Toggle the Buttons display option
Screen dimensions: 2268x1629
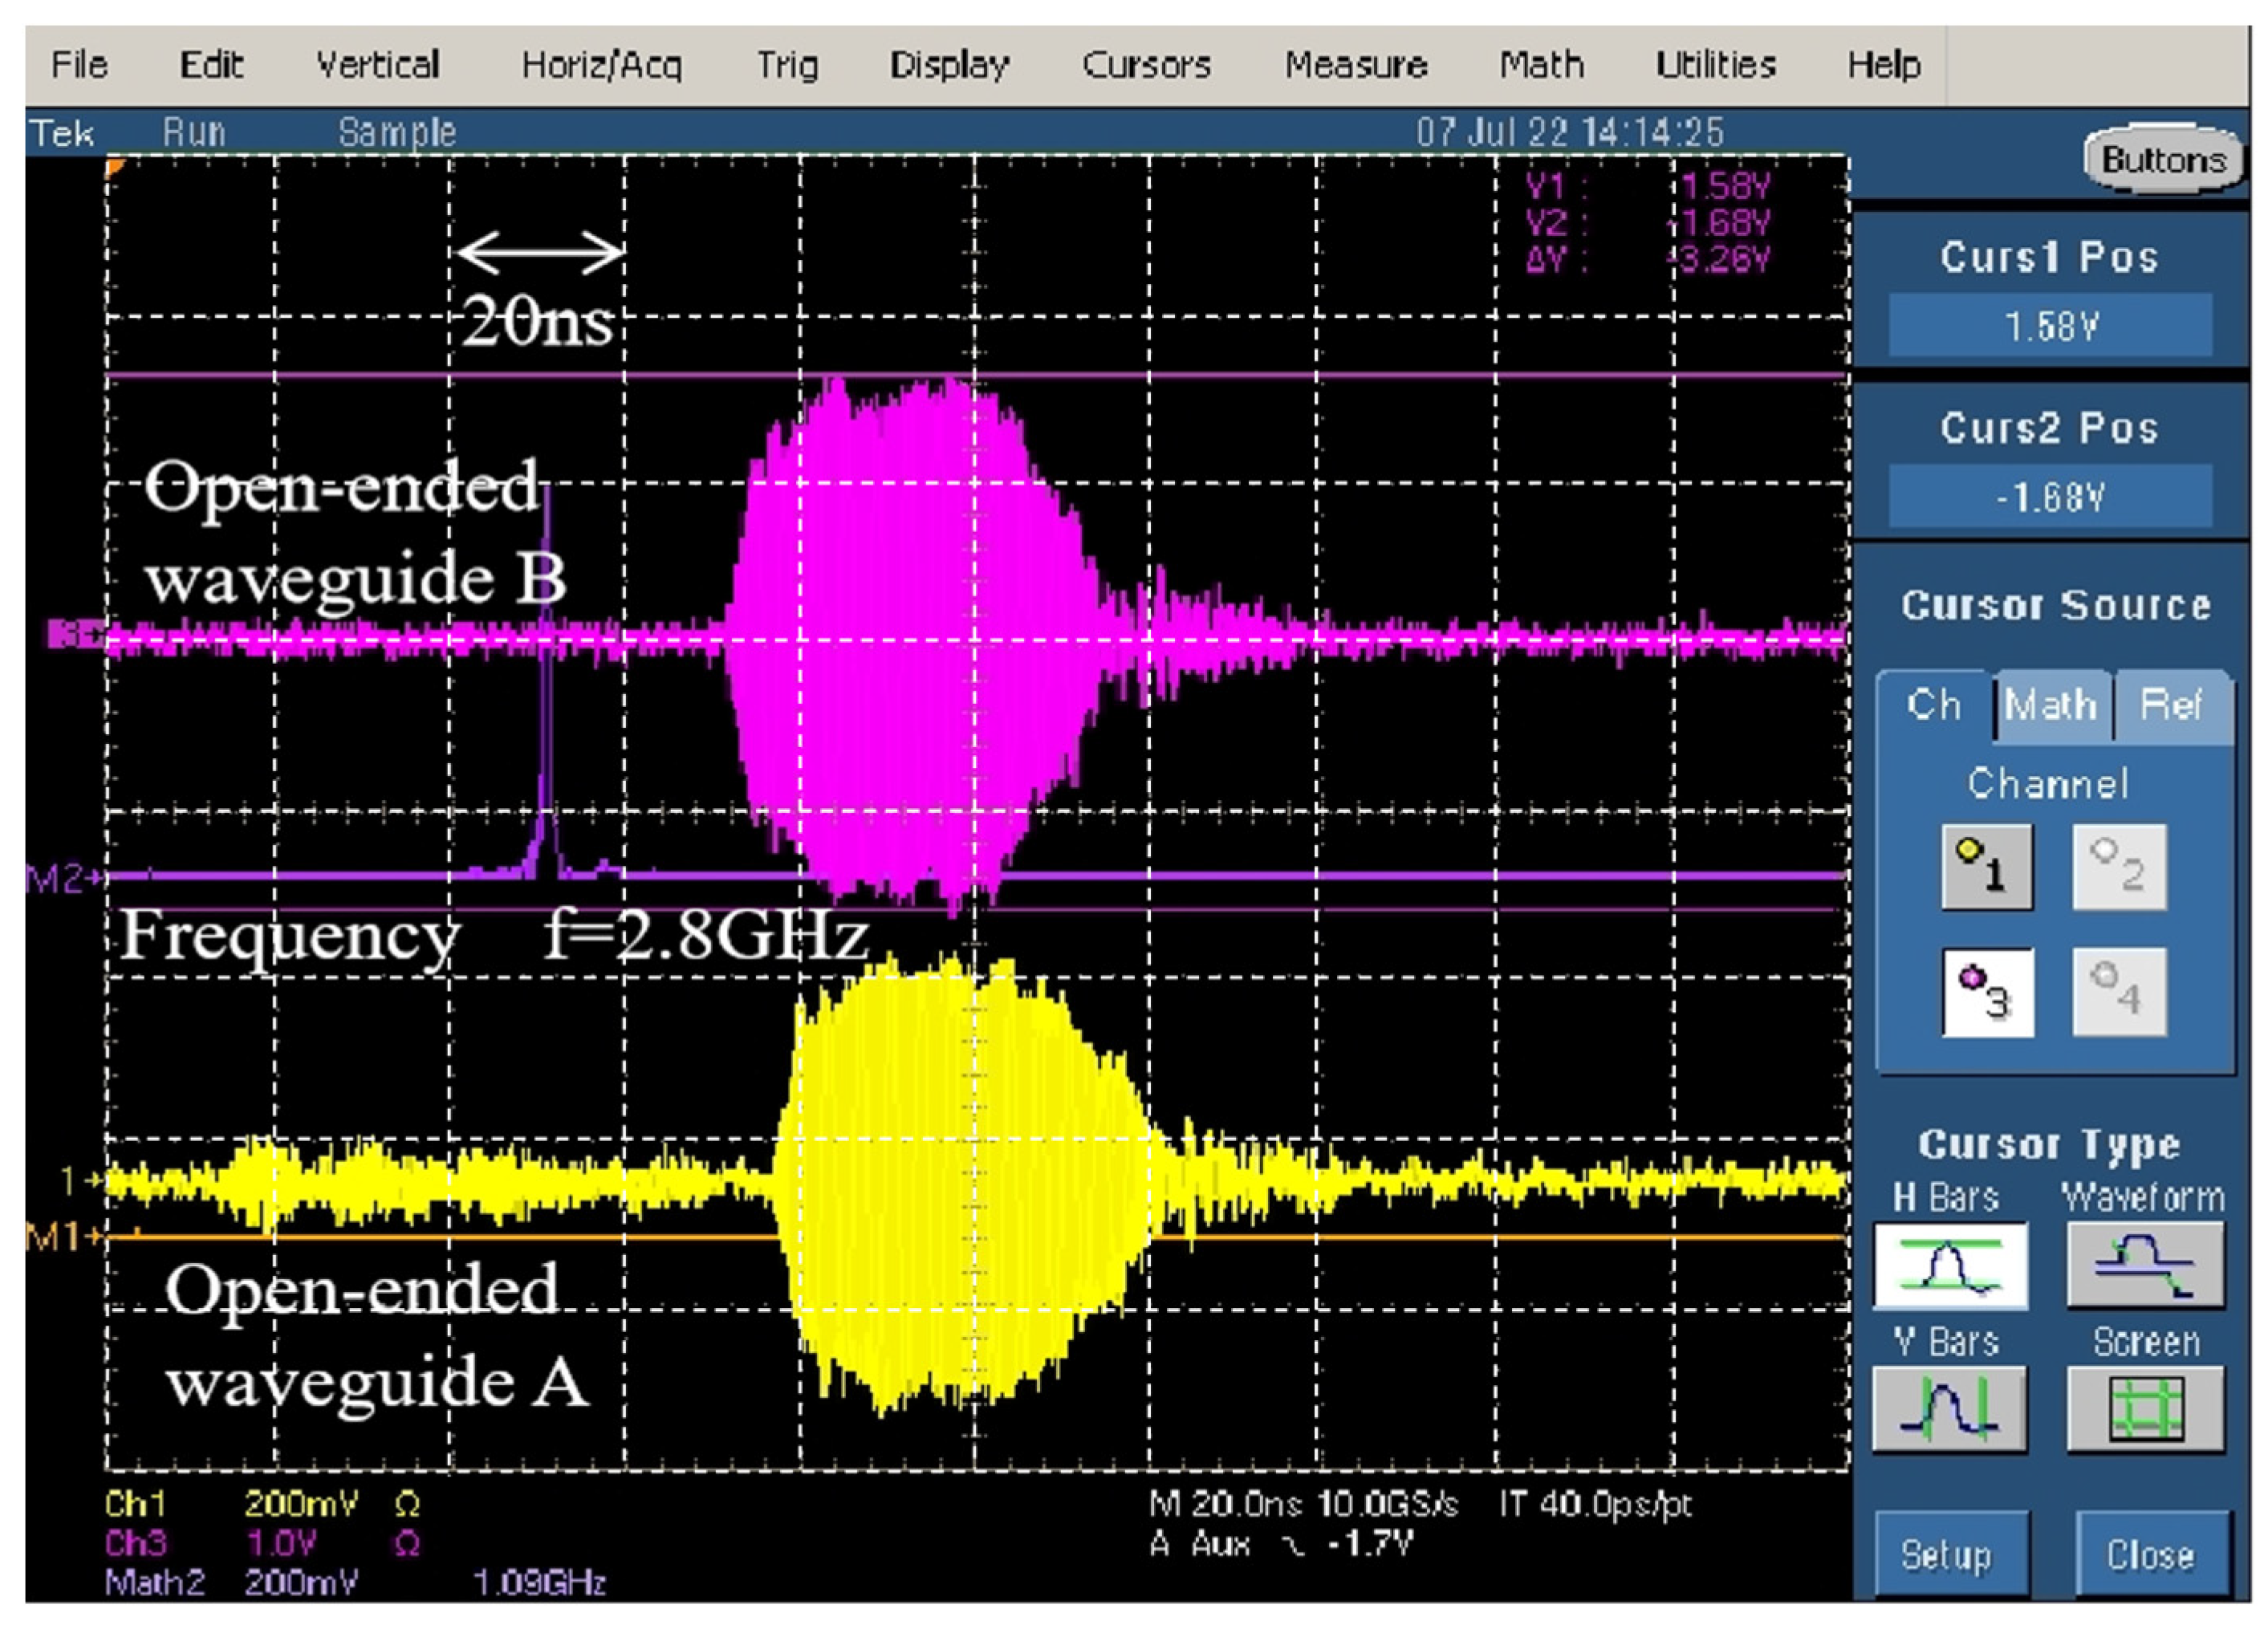point(2163,160)
